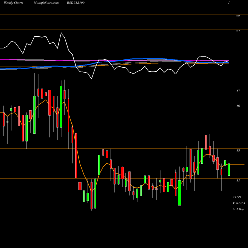Click the 13 price axis label
This screenshot has width=248, height=248.
coord(238,150)
